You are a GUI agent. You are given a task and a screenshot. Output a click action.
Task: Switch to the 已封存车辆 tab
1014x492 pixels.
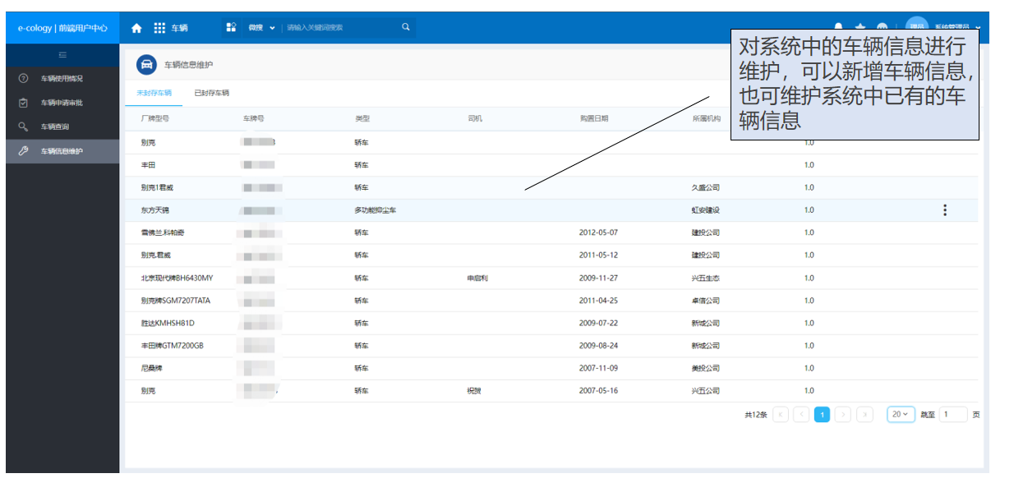pyautogui.click(x=212, y=93)
